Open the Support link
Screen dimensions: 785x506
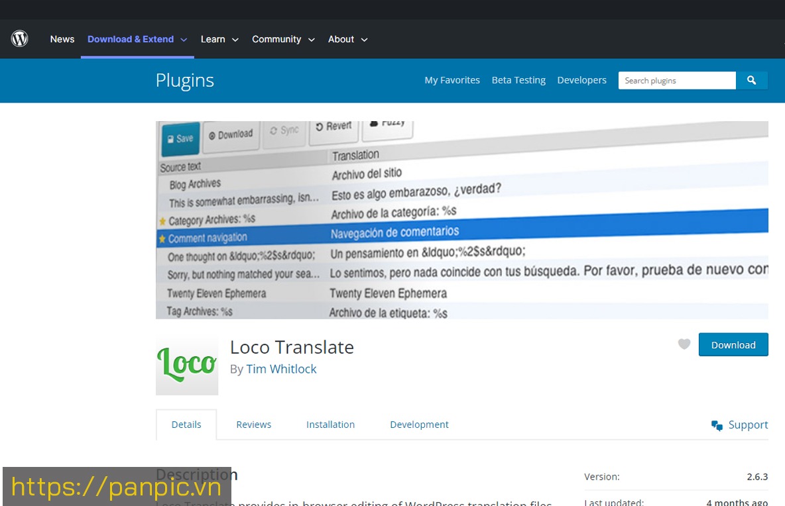point(748,425)
